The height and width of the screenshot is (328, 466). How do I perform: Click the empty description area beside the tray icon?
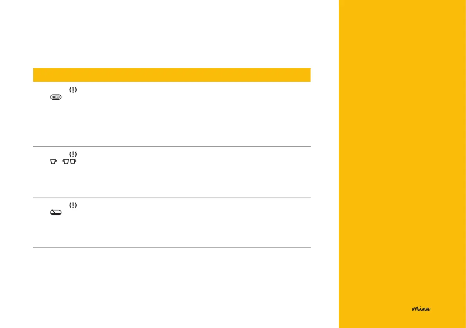[x=196, y=223]
